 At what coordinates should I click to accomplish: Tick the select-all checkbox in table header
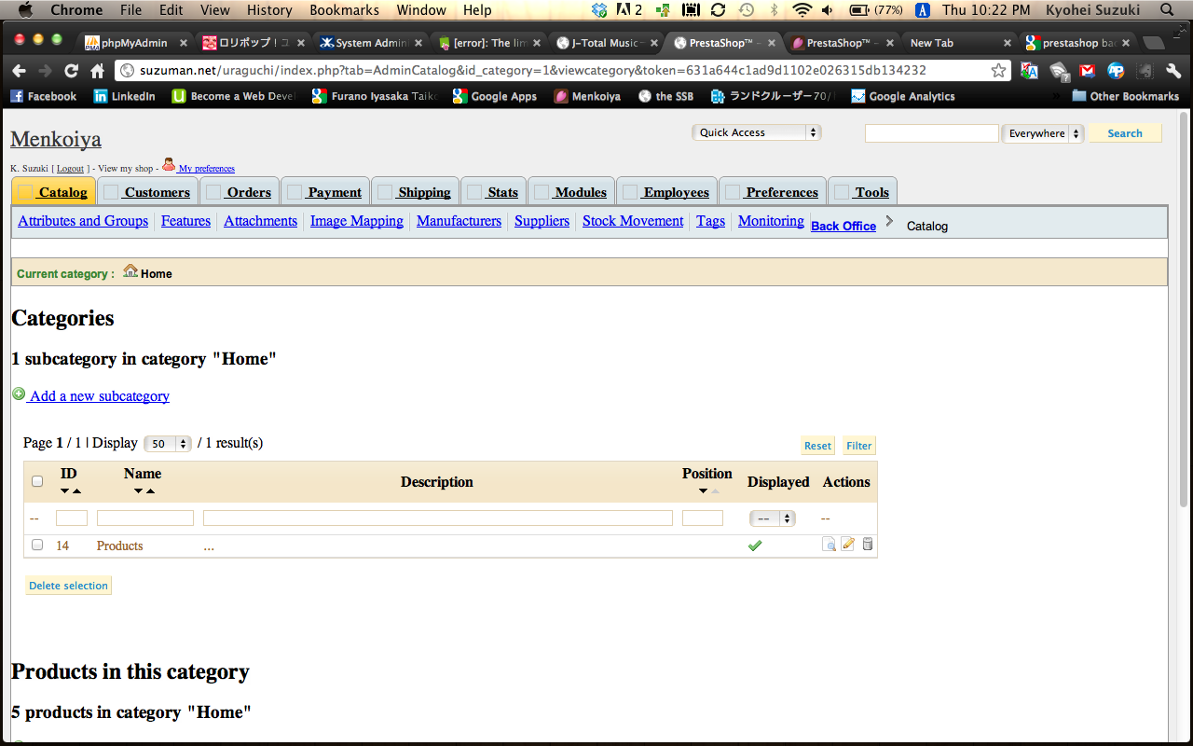37,481
